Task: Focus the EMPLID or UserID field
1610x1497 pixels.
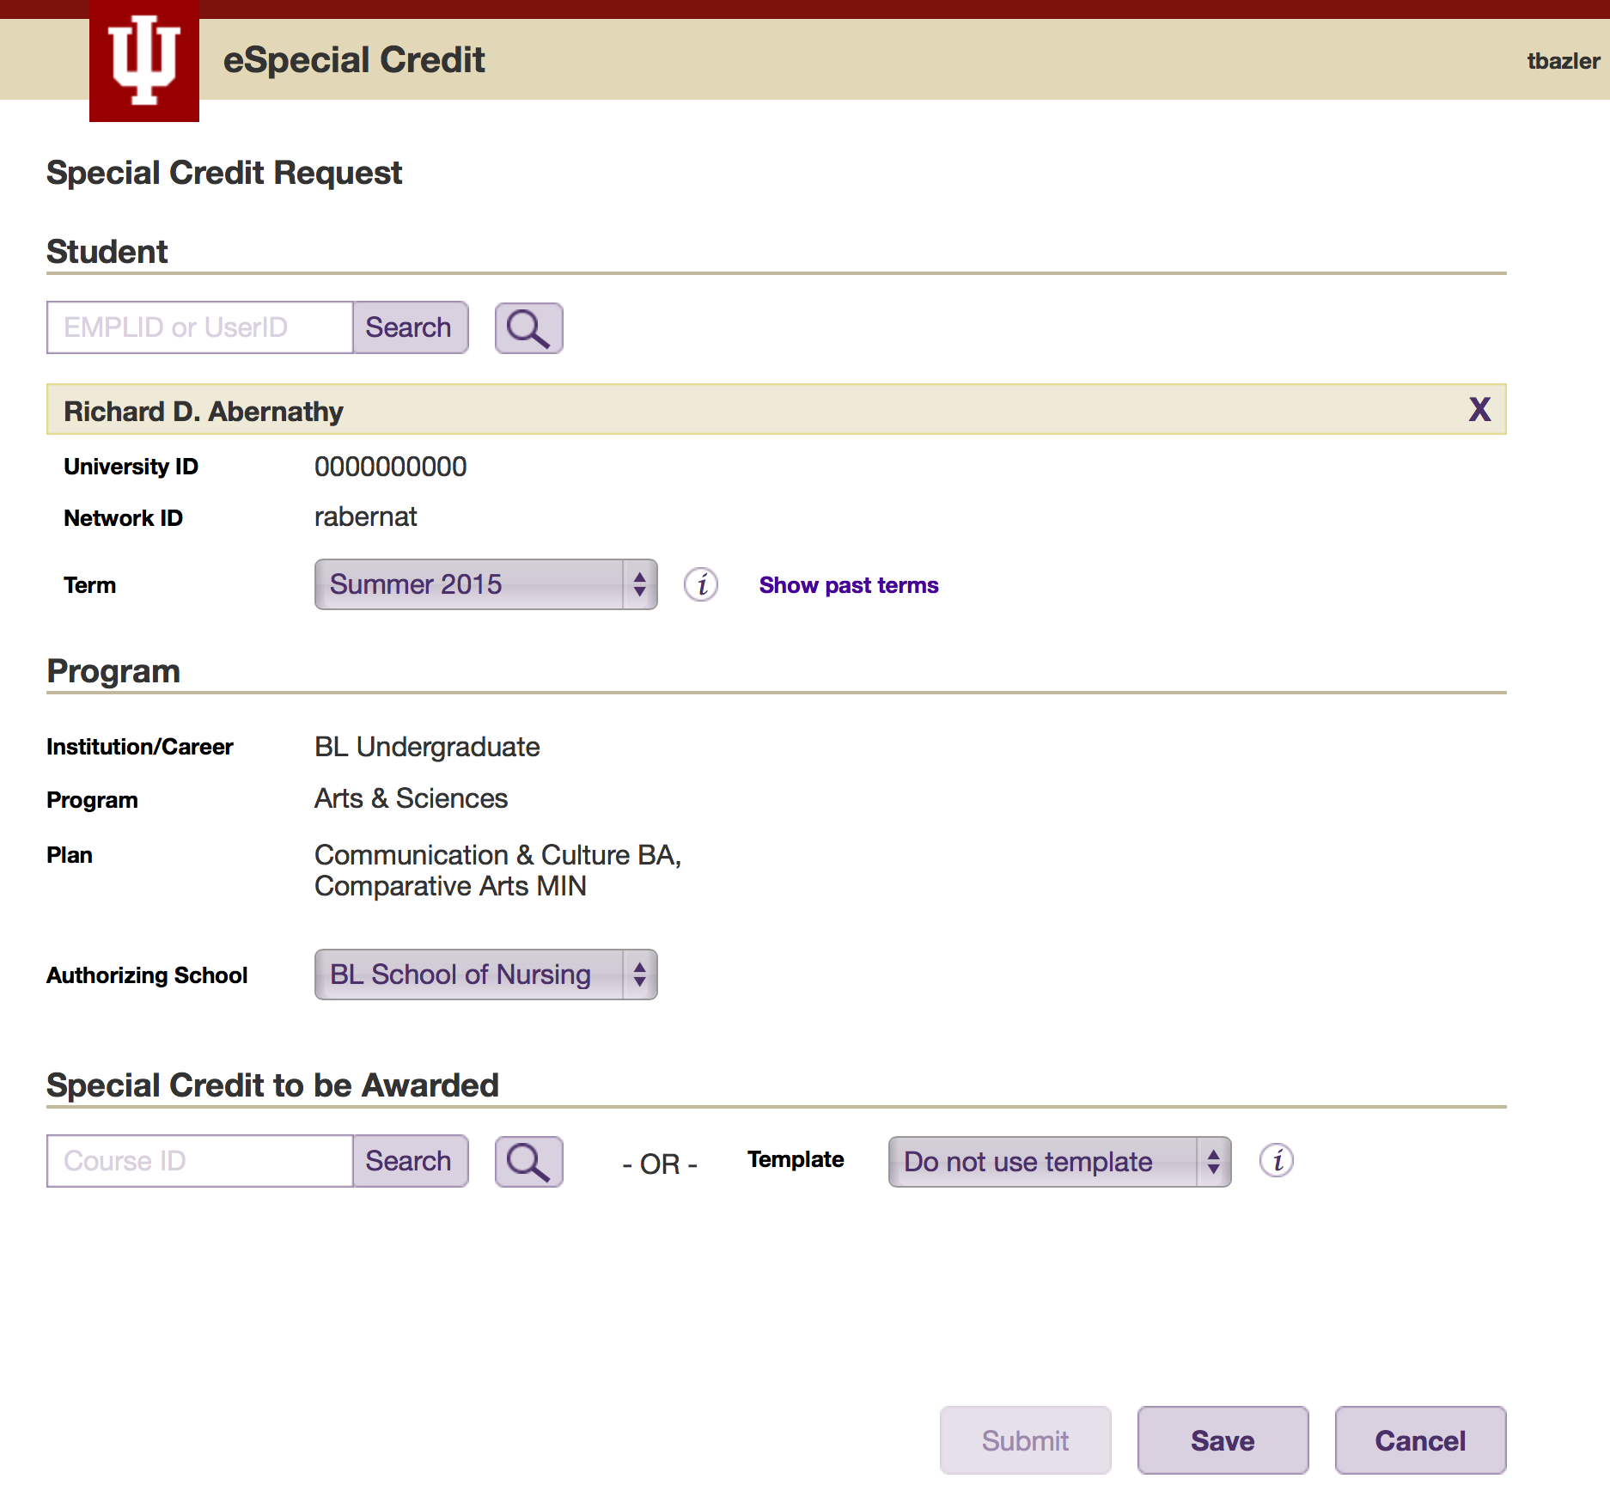Action: (x=200, y=327)
